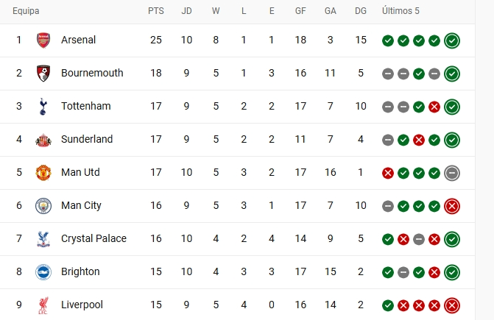Image resolution: width=494 pixels, height=320 pixels.
Task: Open the Liverpool team name link
Action: (x=82, y=305)
